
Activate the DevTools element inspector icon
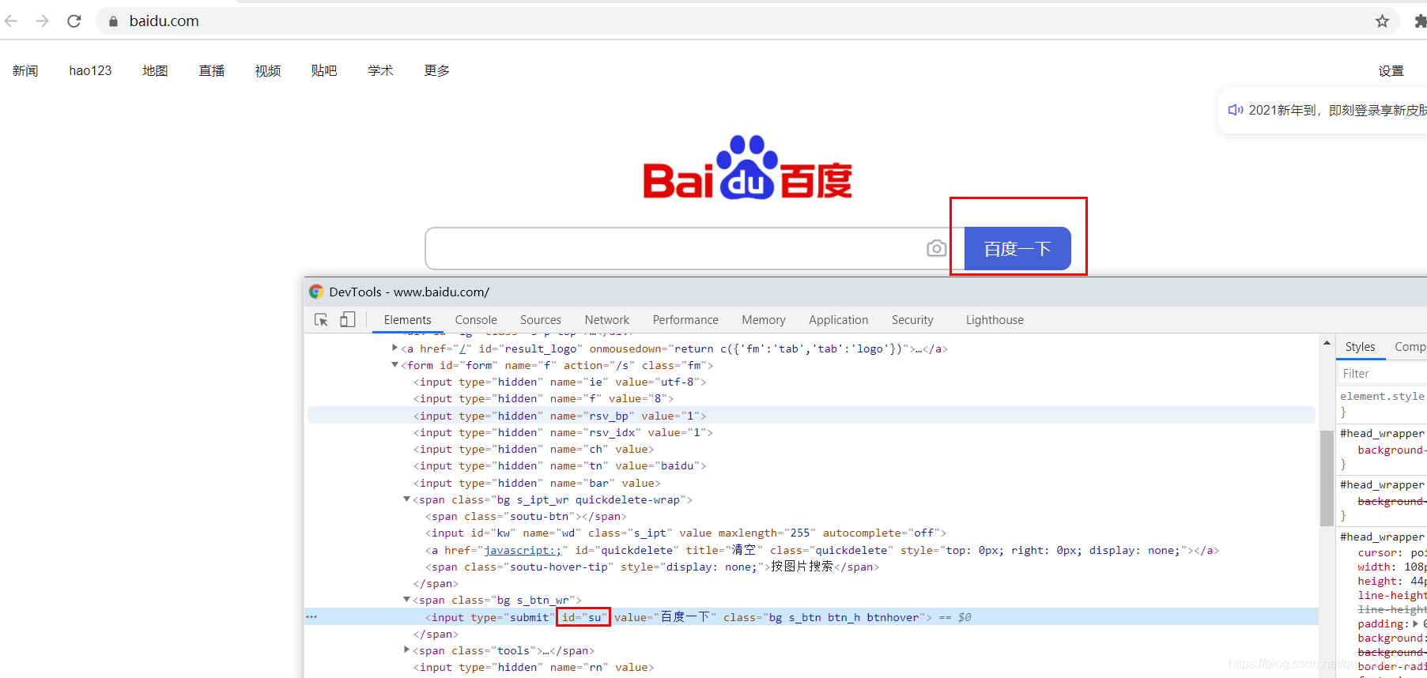click(321, 320)
